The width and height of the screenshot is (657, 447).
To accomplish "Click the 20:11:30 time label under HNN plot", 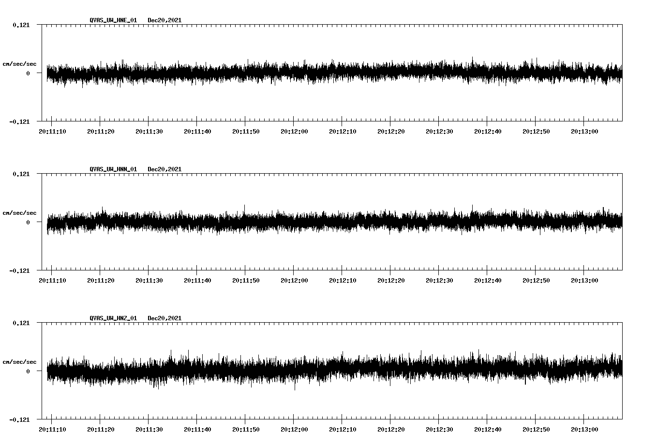I will [149, 280].
